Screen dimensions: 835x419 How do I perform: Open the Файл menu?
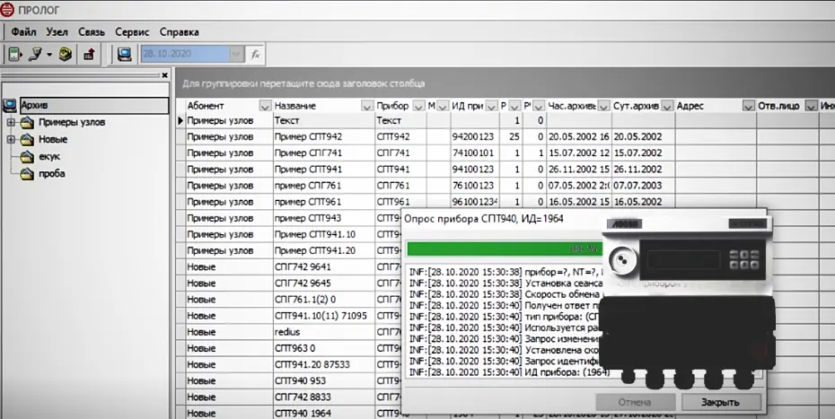click(x=23, y=32)
